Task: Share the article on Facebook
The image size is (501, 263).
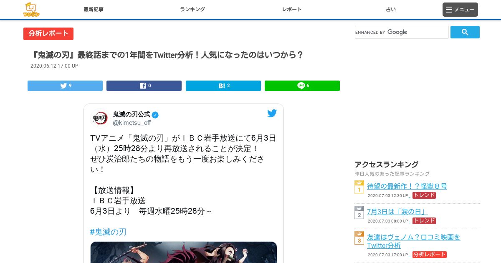Action: 144,86
